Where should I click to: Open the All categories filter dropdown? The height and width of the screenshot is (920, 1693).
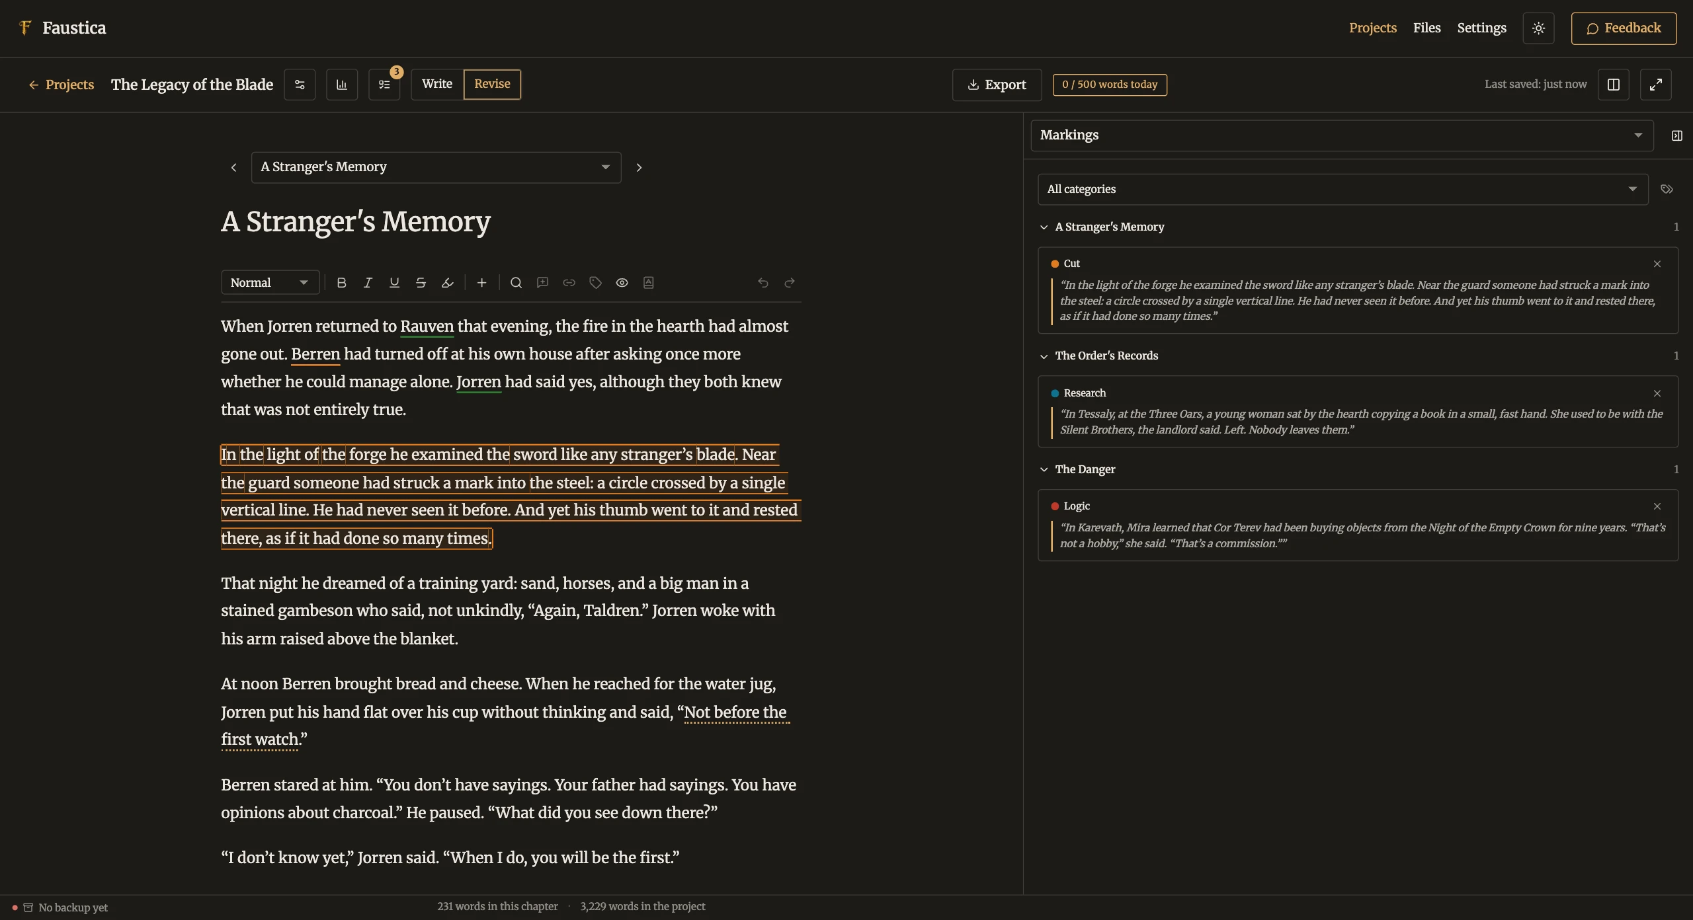1342,190
